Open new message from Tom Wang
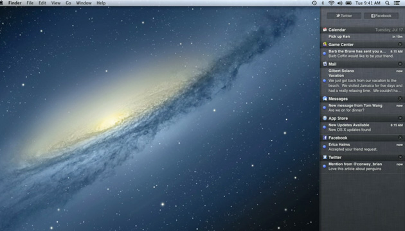The image size is (405, 231). click(363, 108)
